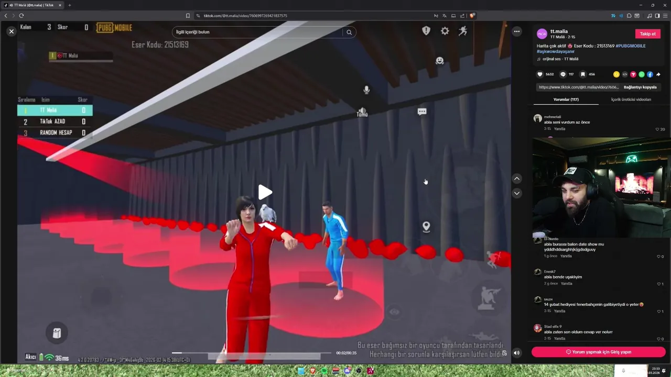671x377 pixels.
Task: Play the paused TikTok video
Action: (x=265, y=192)
